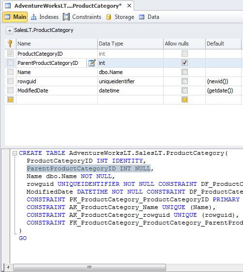Toggle primary key checkbox for ParentProductCategoryID
The image size is (243, 272).
10,63
